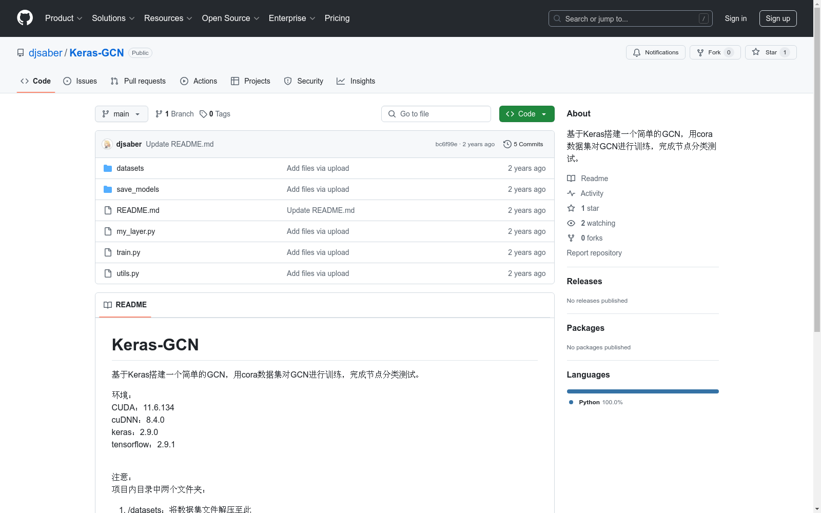Click the Python language color dot
821x513 pixels.
[x=571, y=402]
